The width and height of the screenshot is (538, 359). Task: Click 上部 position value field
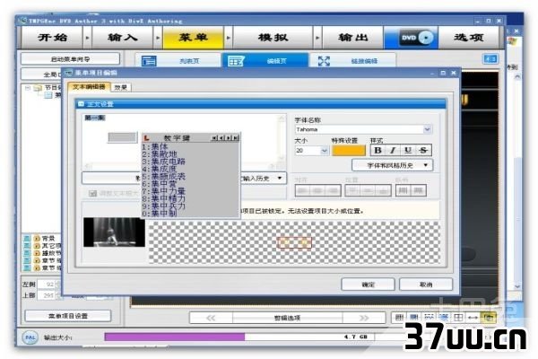click(x=47, y=295)
